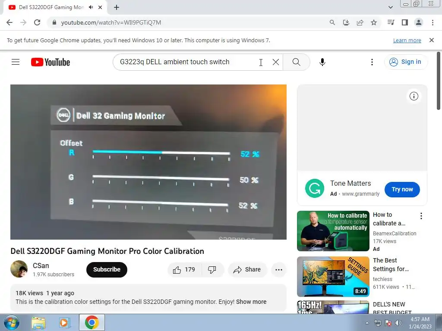Run the YouTube search with magnifier button

coord(296,62)
